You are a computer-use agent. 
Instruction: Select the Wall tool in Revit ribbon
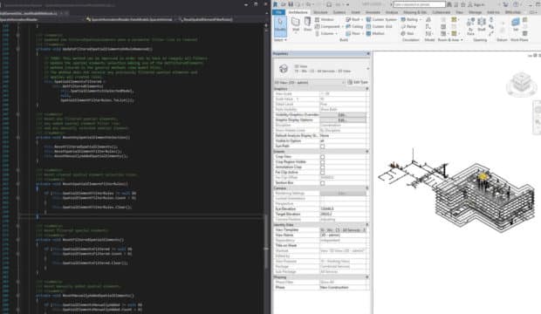pos(296,24)
